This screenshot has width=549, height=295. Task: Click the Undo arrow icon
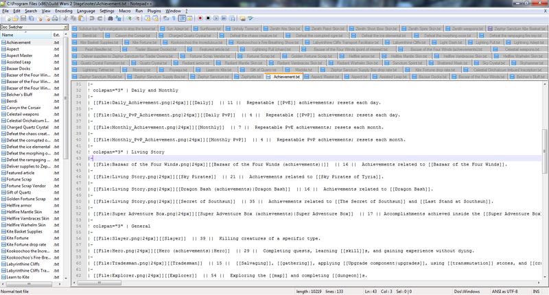click(92, 19)
